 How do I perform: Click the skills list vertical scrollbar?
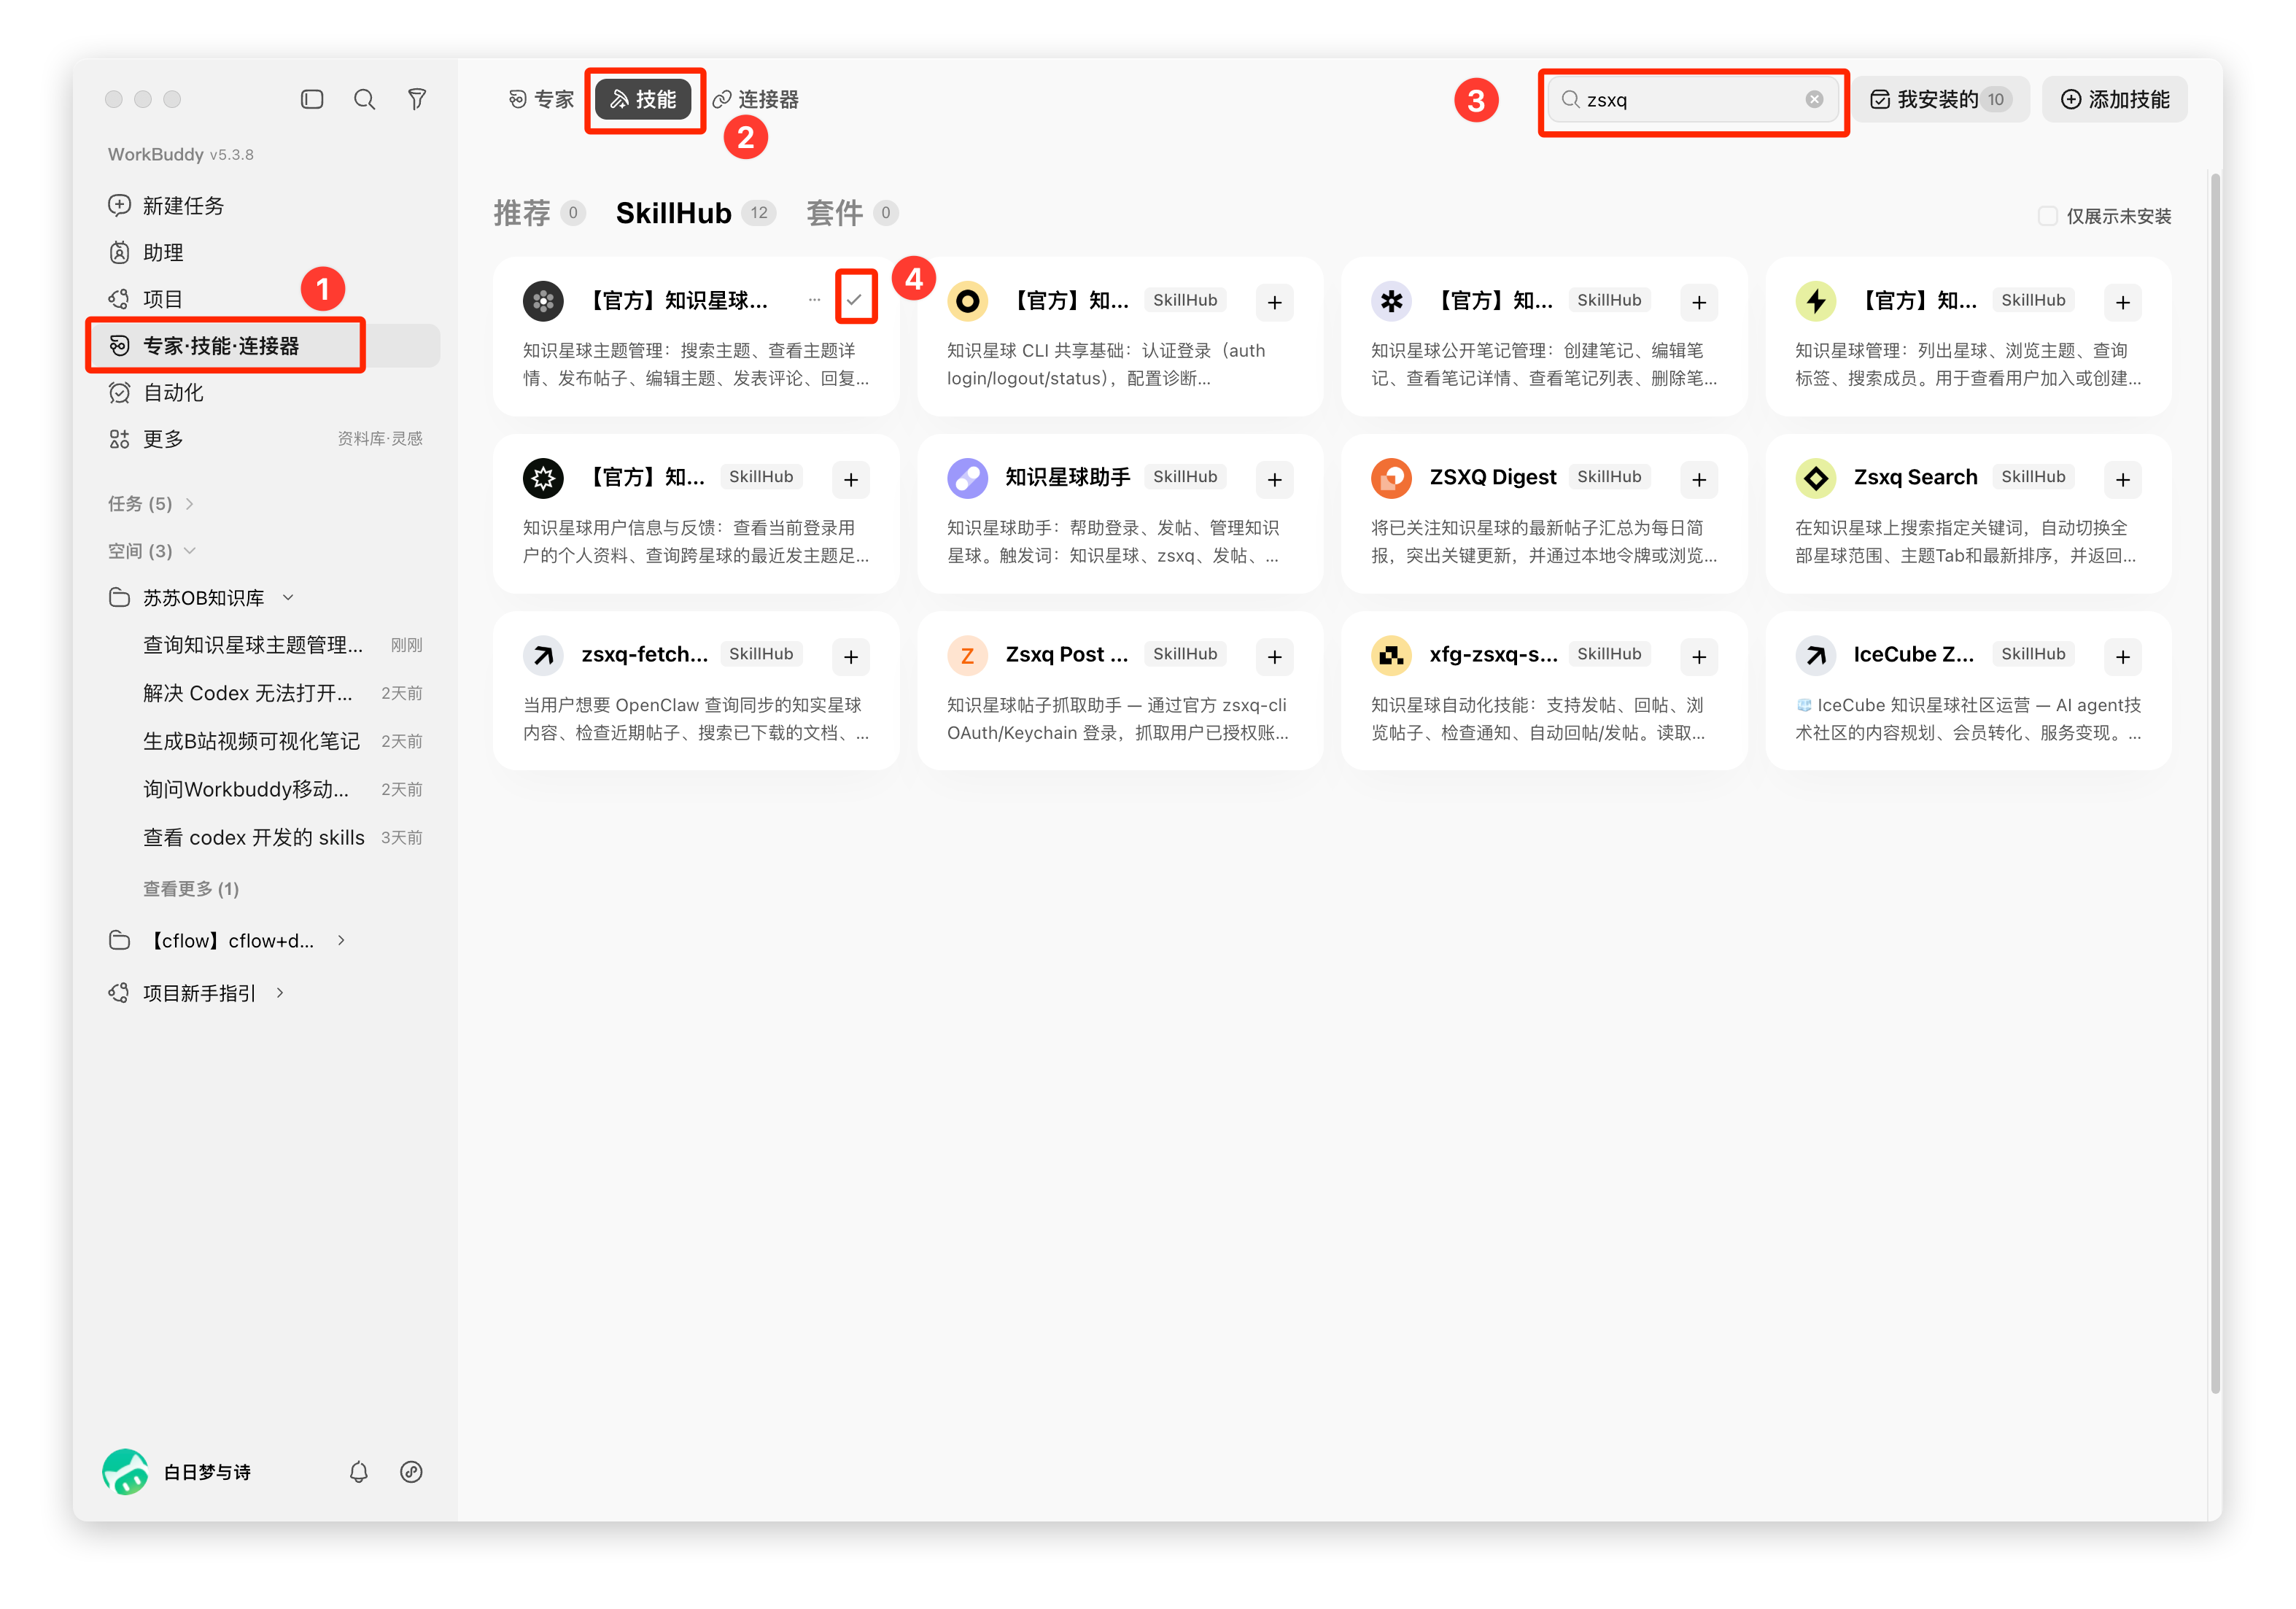[2215, 783]
